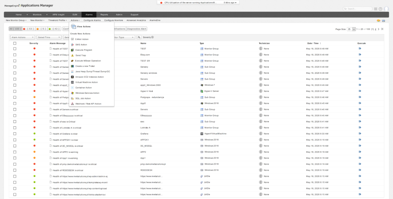Open the hamburger menu icon near search
Image resolution: width=393 pixels, height=199 pixels.
click(375, 9)
